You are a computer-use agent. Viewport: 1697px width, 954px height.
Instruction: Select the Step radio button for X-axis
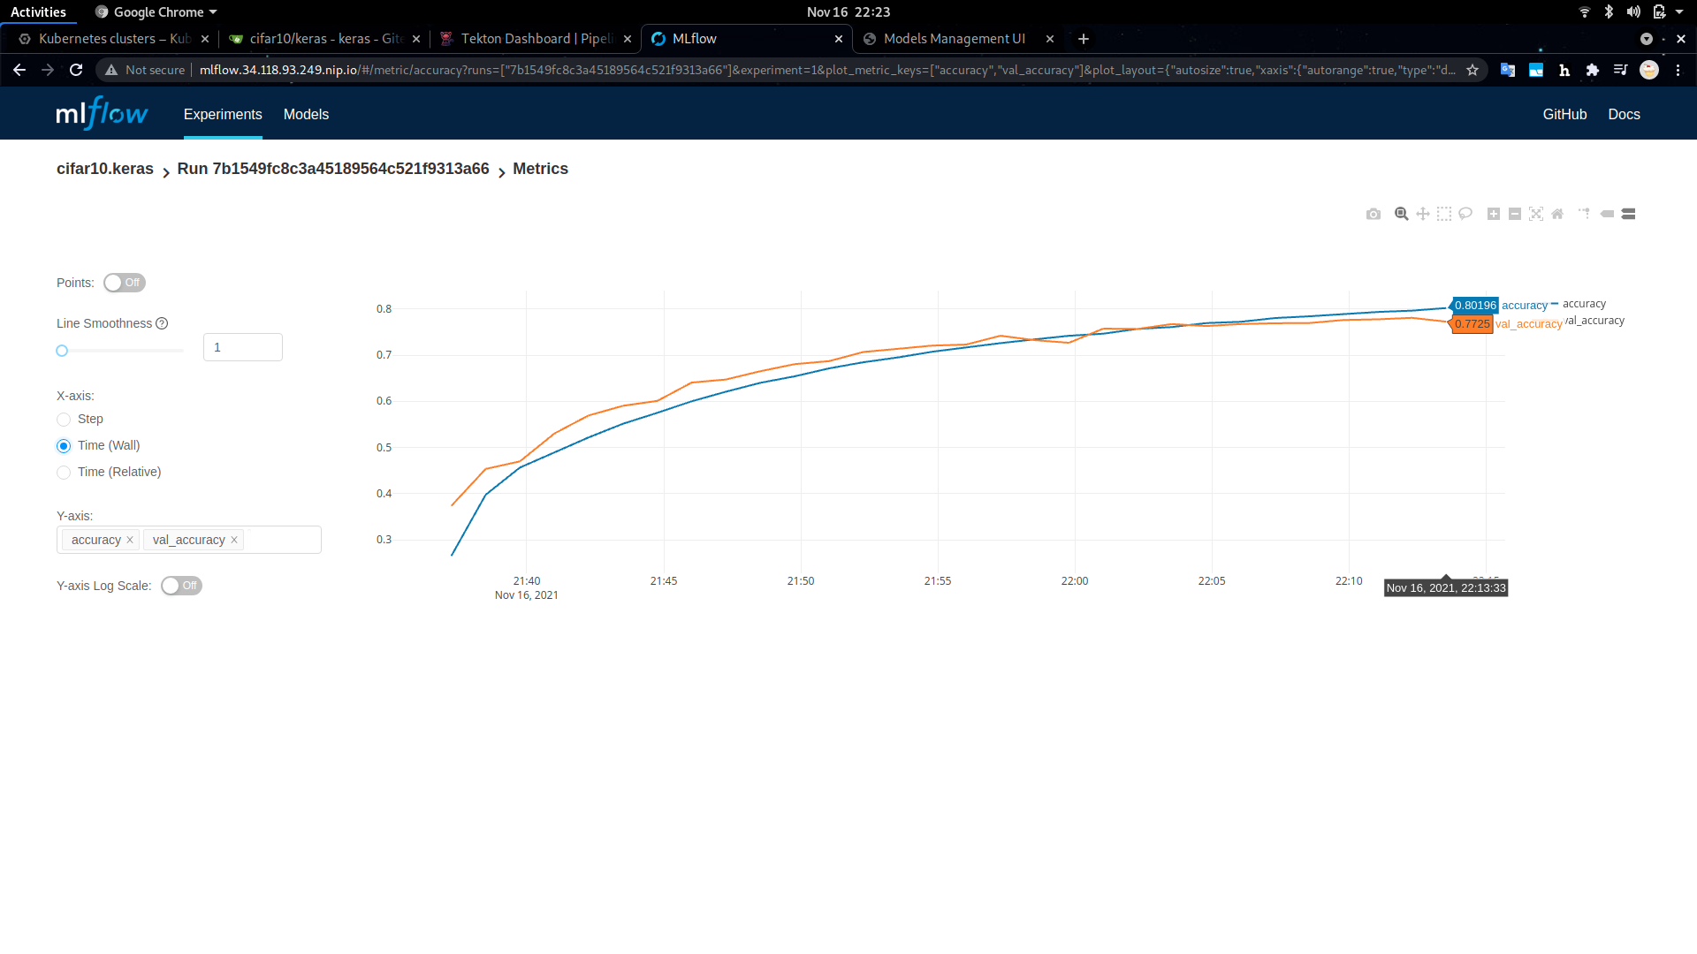click(x=64, y=420)
